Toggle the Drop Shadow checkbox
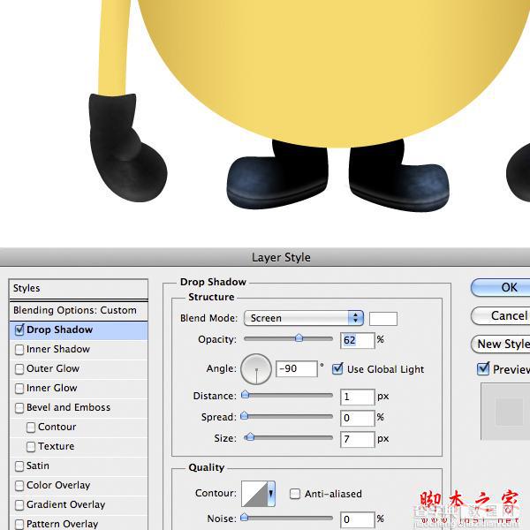This screenshot has height=530, width=530. (x=19, y=329)
